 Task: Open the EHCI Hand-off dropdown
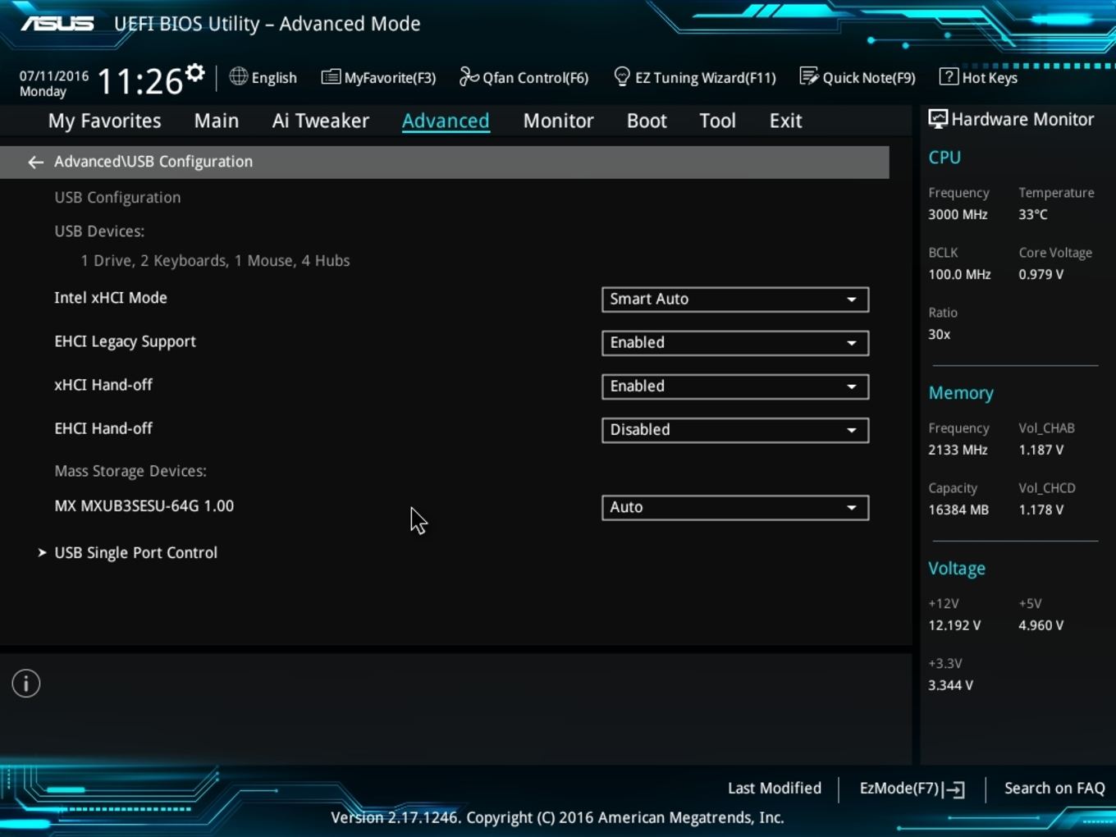coord(735,430)
